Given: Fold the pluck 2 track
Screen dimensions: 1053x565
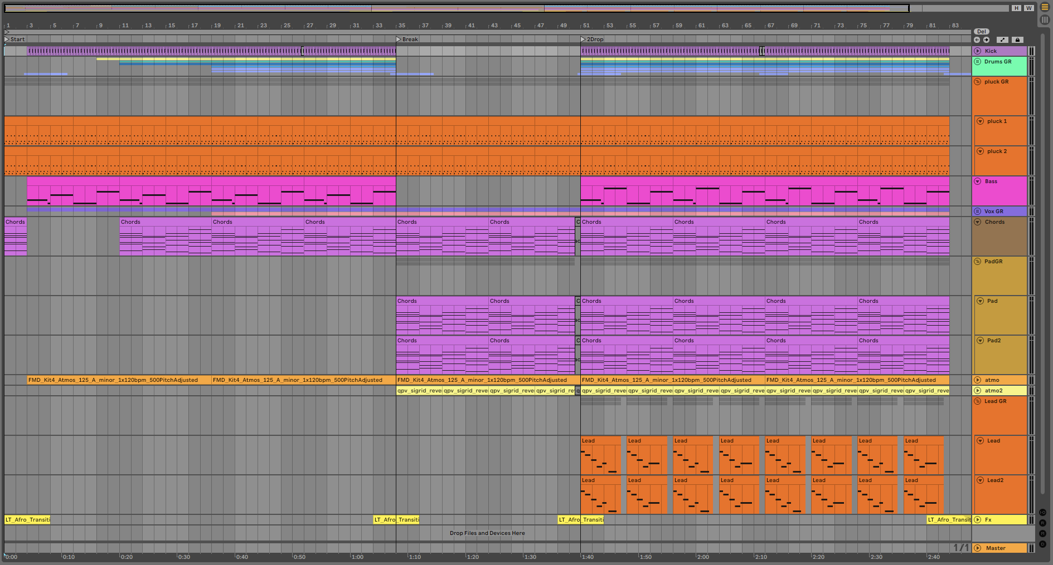Looking at the screenshot, I should (x=981, y=151).
